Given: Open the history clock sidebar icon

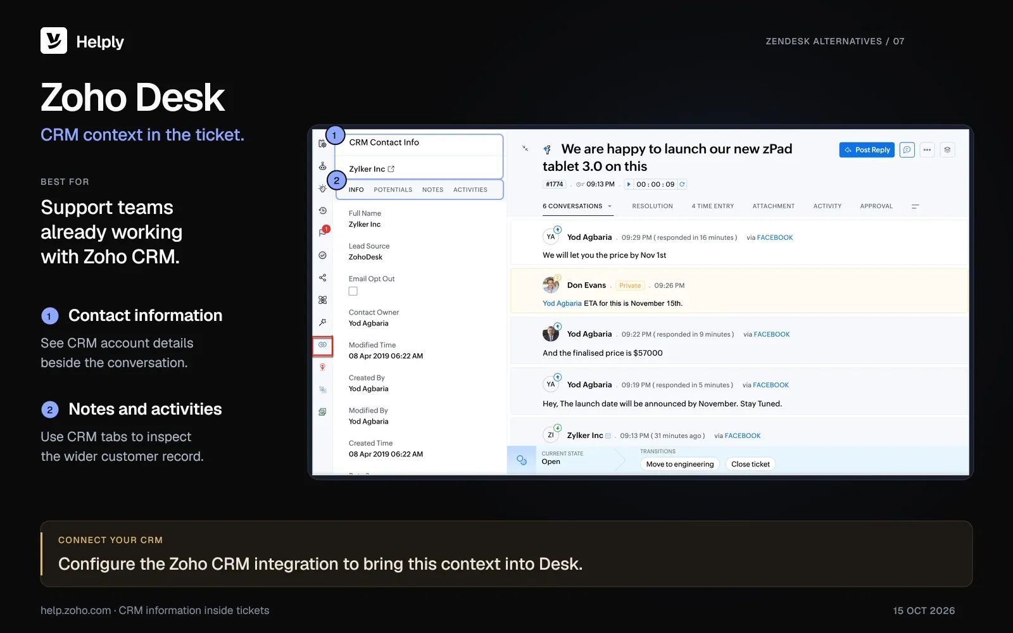Looking at the screenshot, I should [x=322, y=210].
